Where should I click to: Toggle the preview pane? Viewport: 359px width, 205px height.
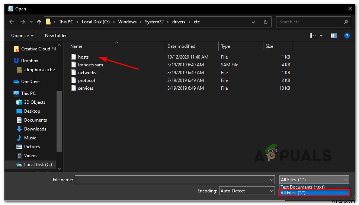334,36
